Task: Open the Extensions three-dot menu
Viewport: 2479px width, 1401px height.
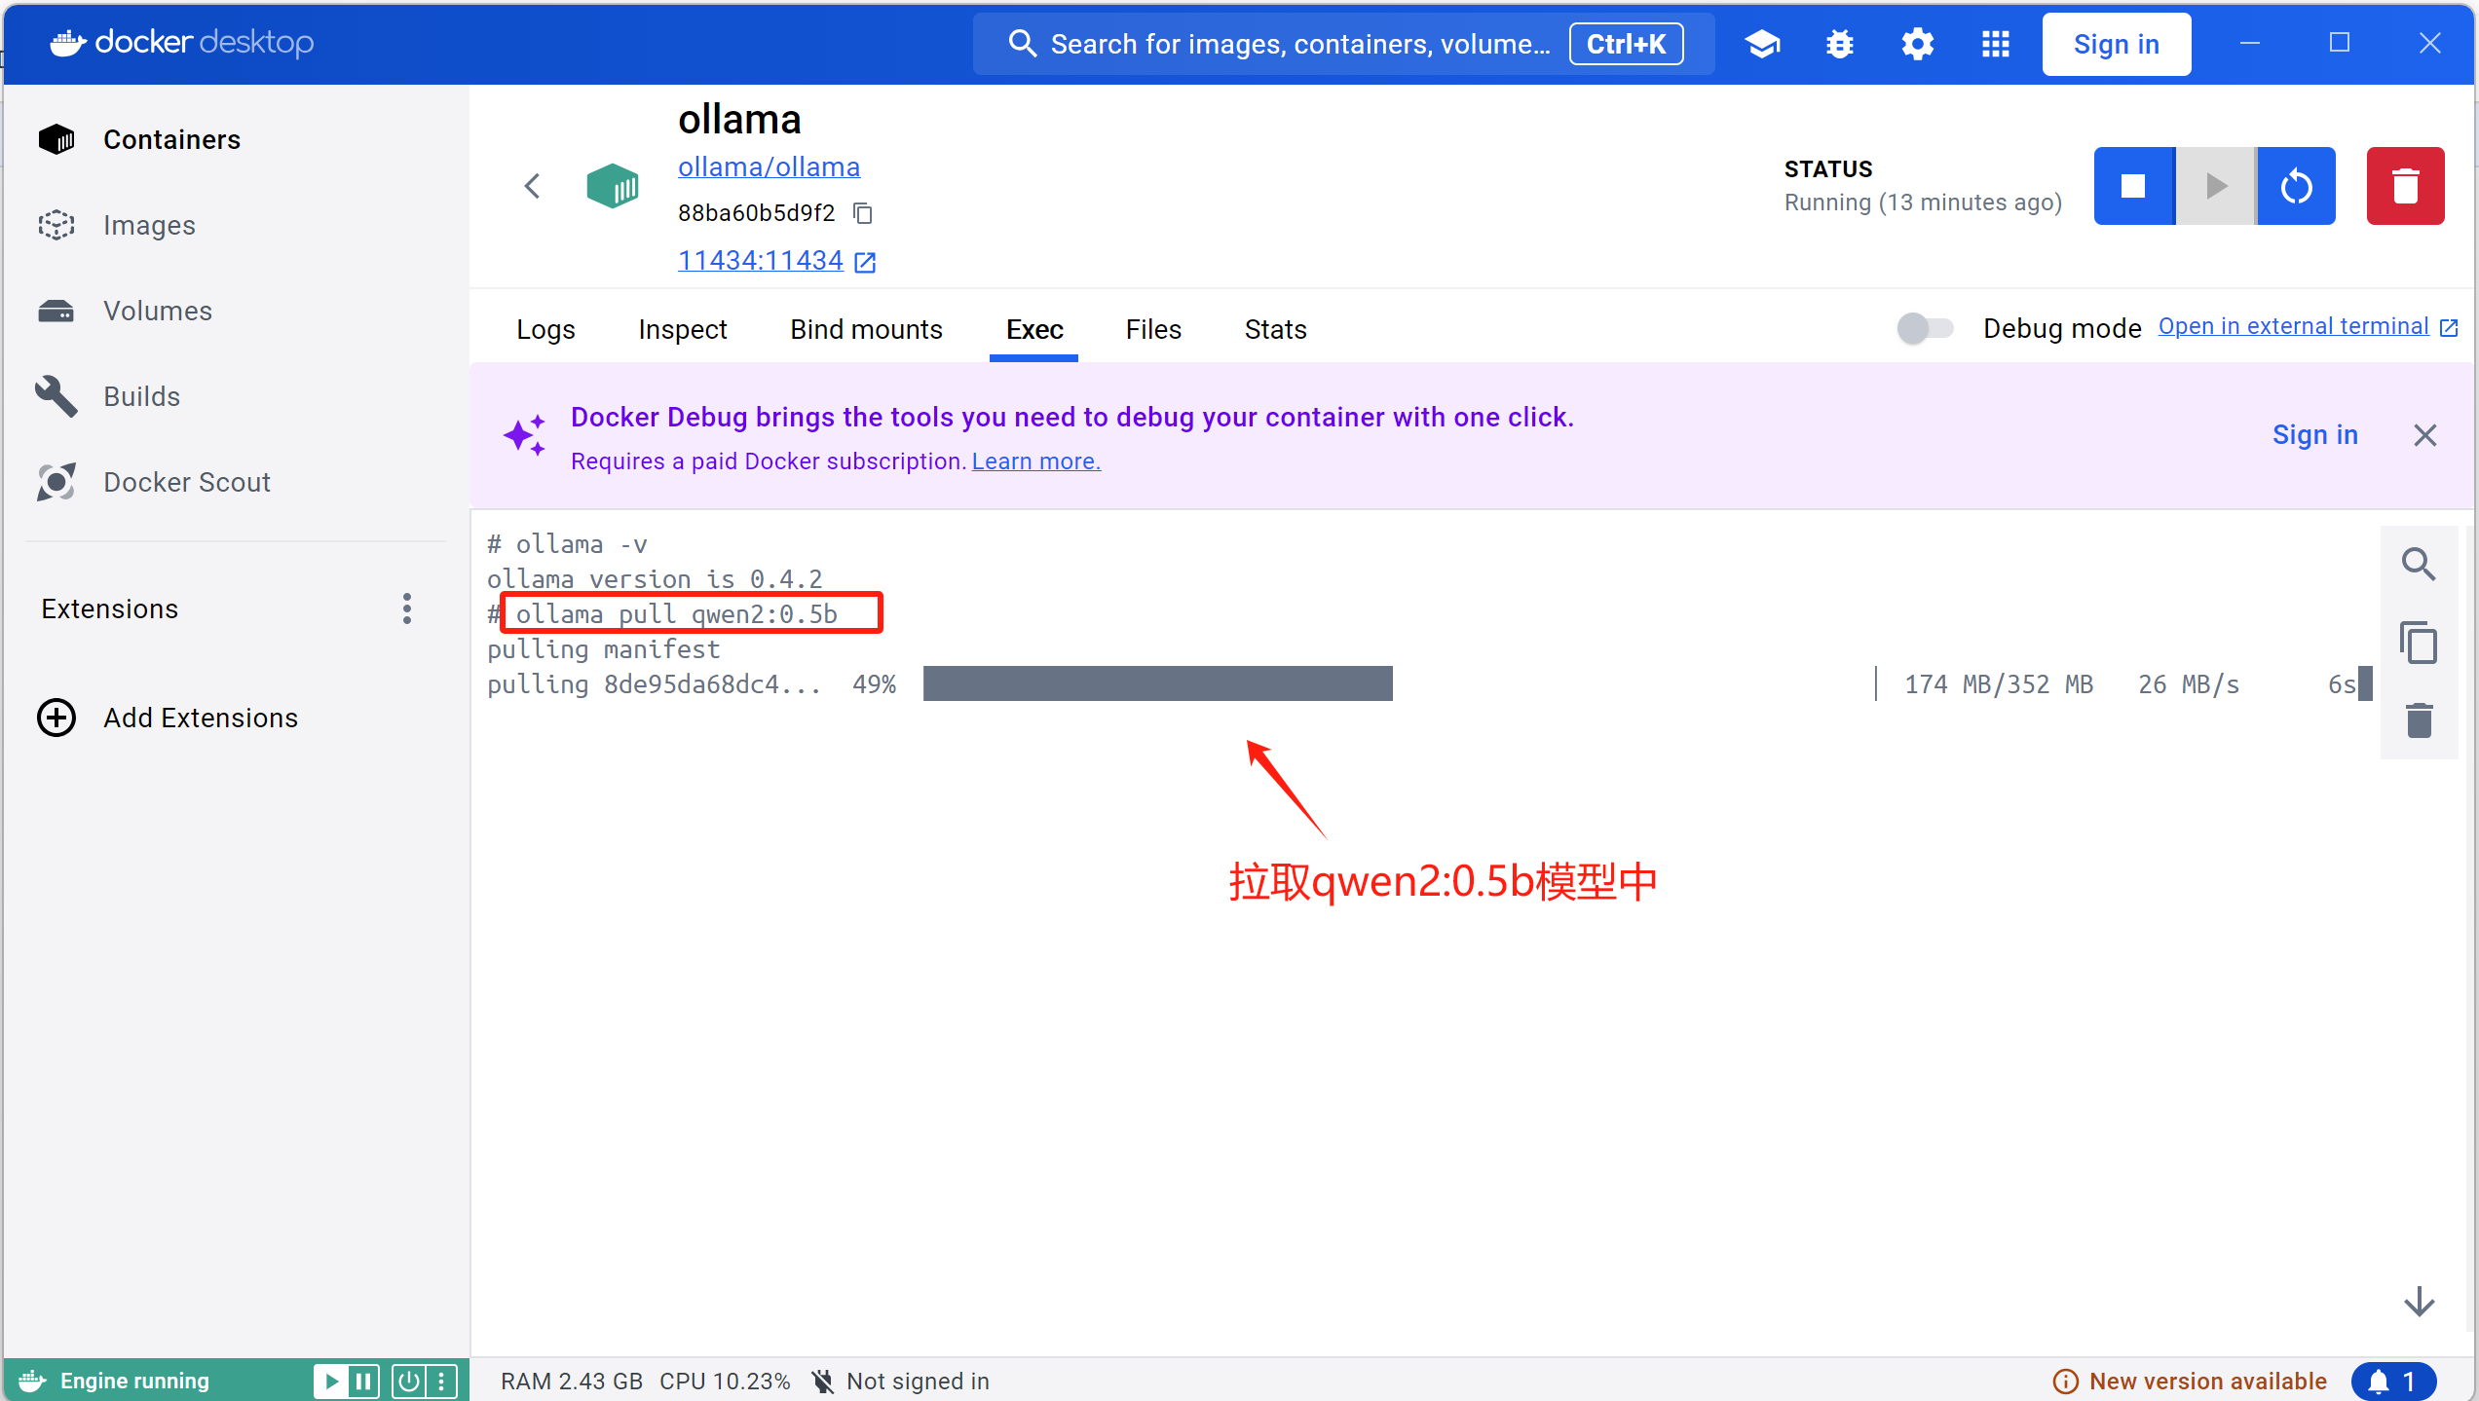Action: pyautogui.click(x=407, y=608)
